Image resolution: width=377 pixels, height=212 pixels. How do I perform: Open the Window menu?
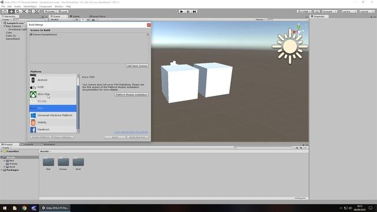[x=59, y=6]
